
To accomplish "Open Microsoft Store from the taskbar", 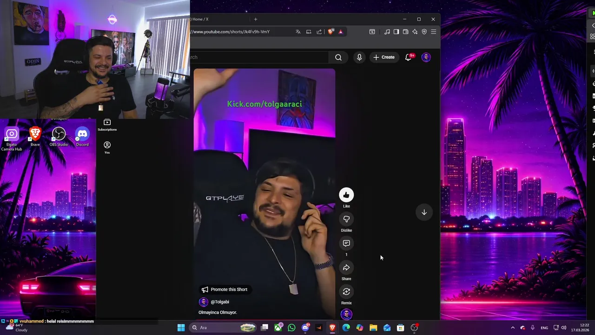I will point(400,328).
